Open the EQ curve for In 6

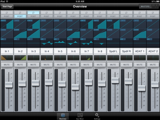click(x=73, y=43)
